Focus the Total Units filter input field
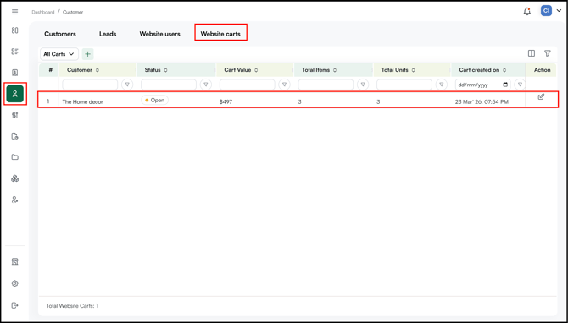The width and height of the screenshot is (568, 323). (404, 85)
